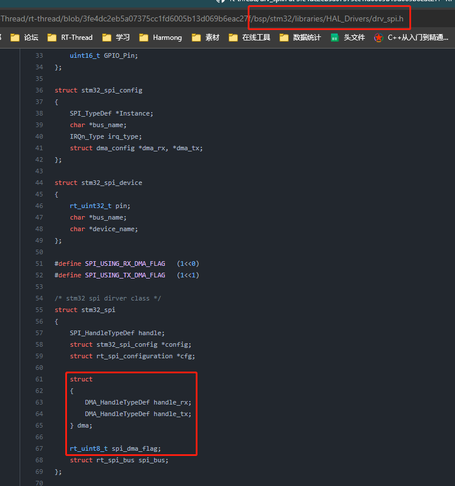Click 'uint16_t GPIO_Pin;' code line
The image size is (455, 486).
[x=104, y=55]
